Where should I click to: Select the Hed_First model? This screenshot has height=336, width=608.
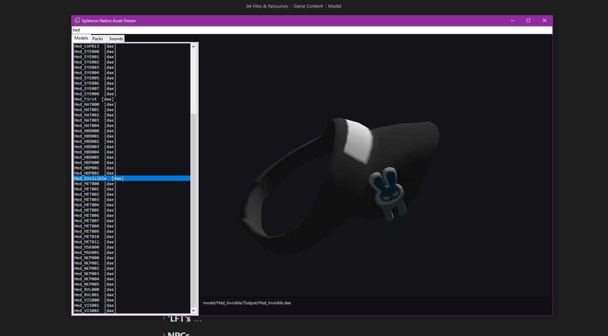click(x=132, y=99)
